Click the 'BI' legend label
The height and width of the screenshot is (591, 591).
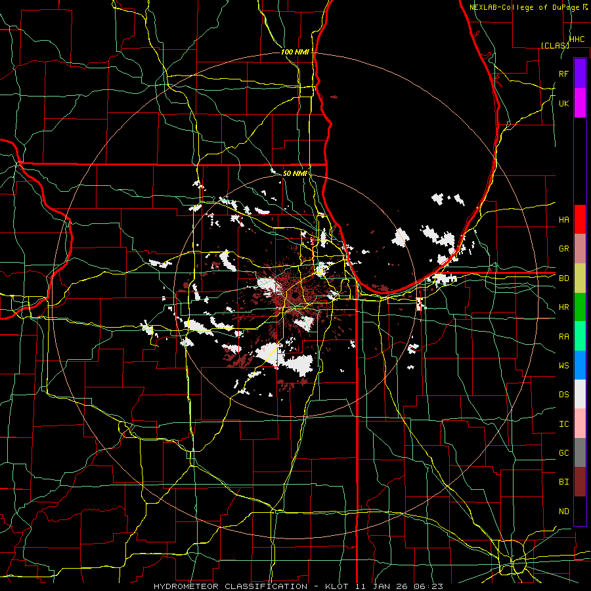pos(563,482)
